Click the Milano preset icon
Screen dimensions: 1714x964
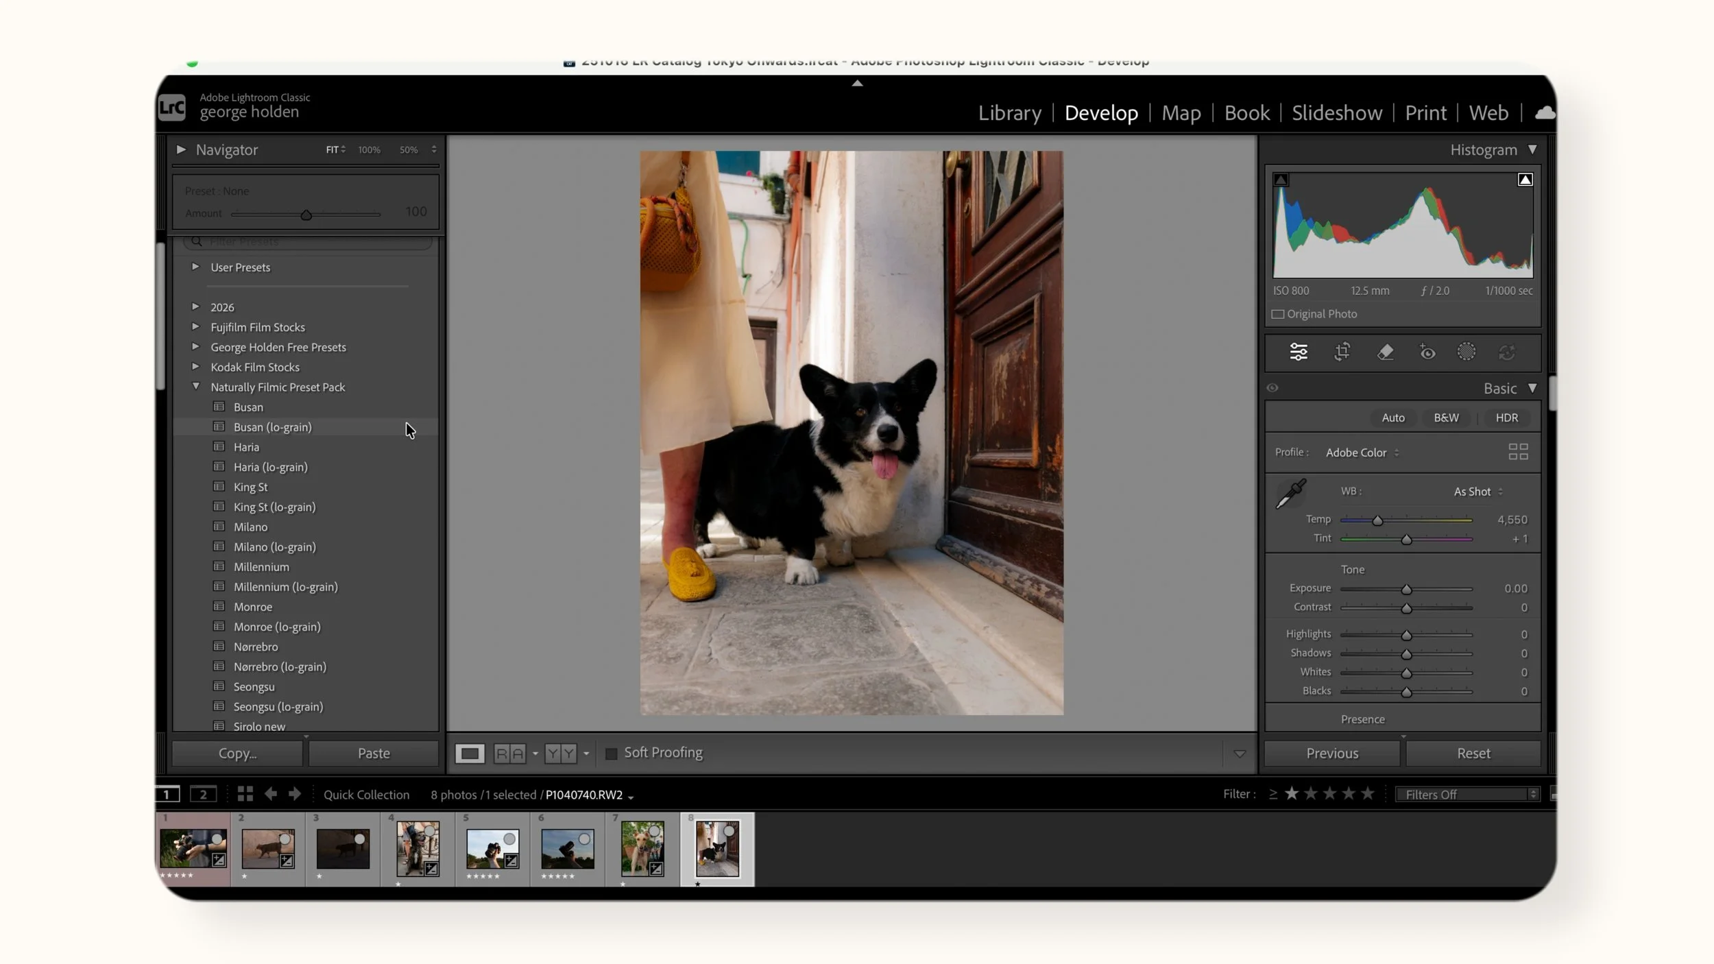click(x=219, y=527)
